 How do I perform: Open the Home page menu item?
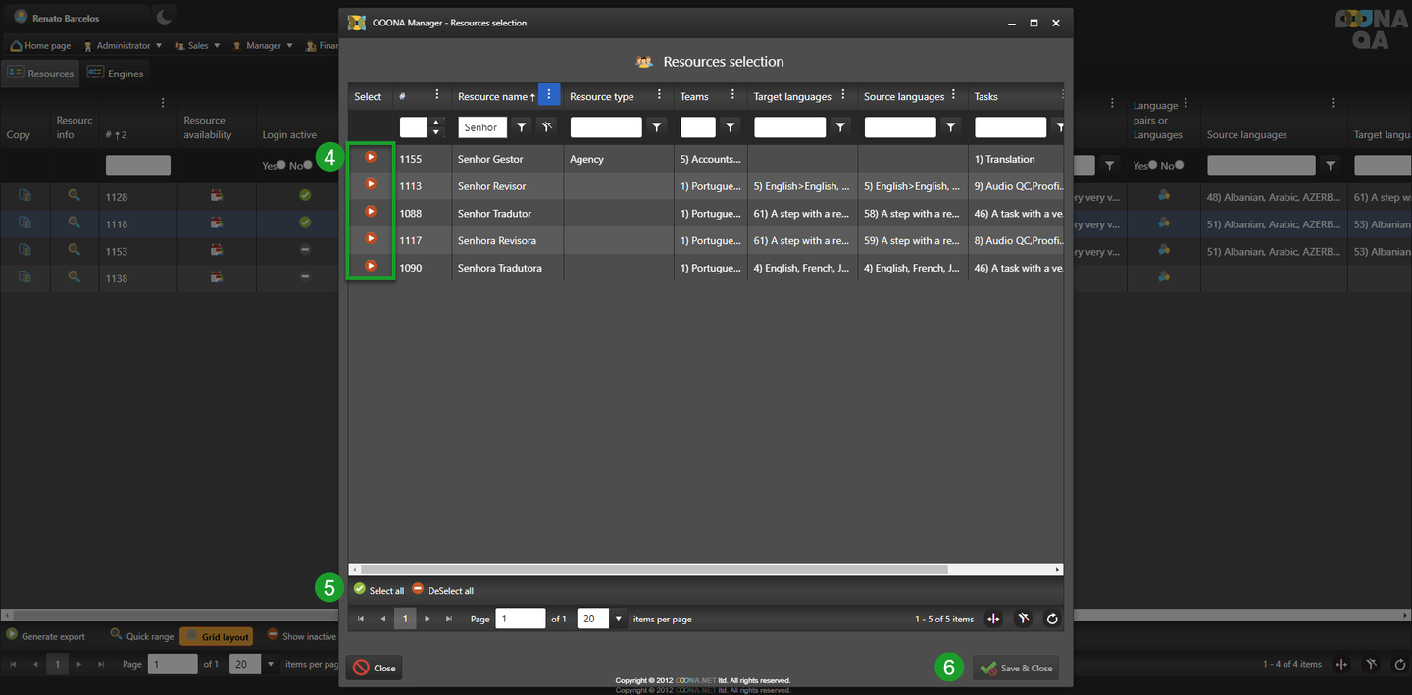pos(40,45)
